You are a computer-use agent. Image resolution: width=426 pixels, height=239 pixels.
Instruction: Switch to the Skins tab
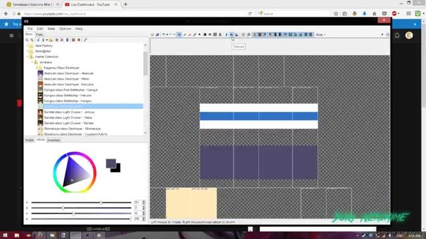(x=29, y=35)
